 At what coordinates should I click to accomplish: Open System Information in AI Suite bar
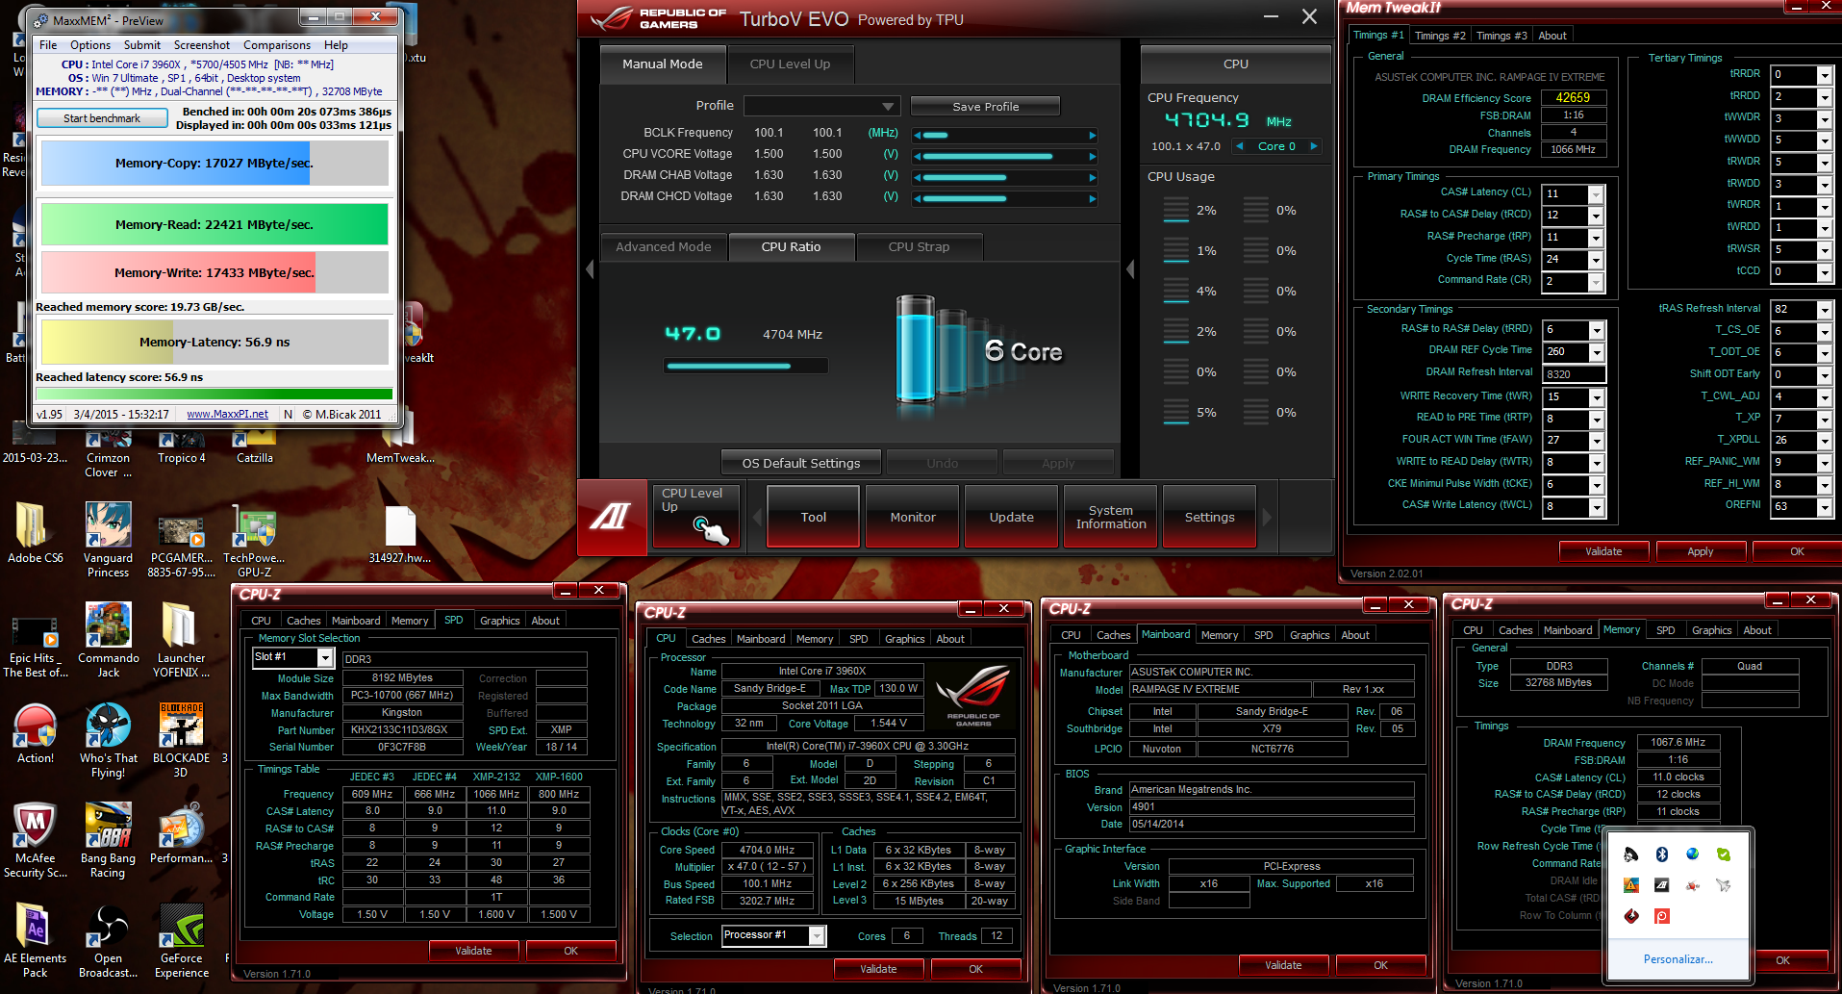click(x=1111, y=517)
